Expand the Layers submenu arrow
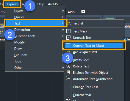Image resolution: width=130 pixels, height=101 pixels. pyautogui.click(x=63, y=11)
